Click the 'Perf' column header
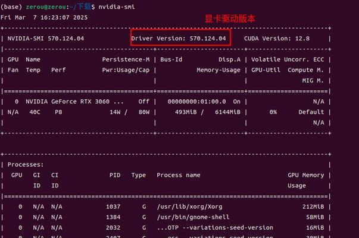 (x=58, y=70)
